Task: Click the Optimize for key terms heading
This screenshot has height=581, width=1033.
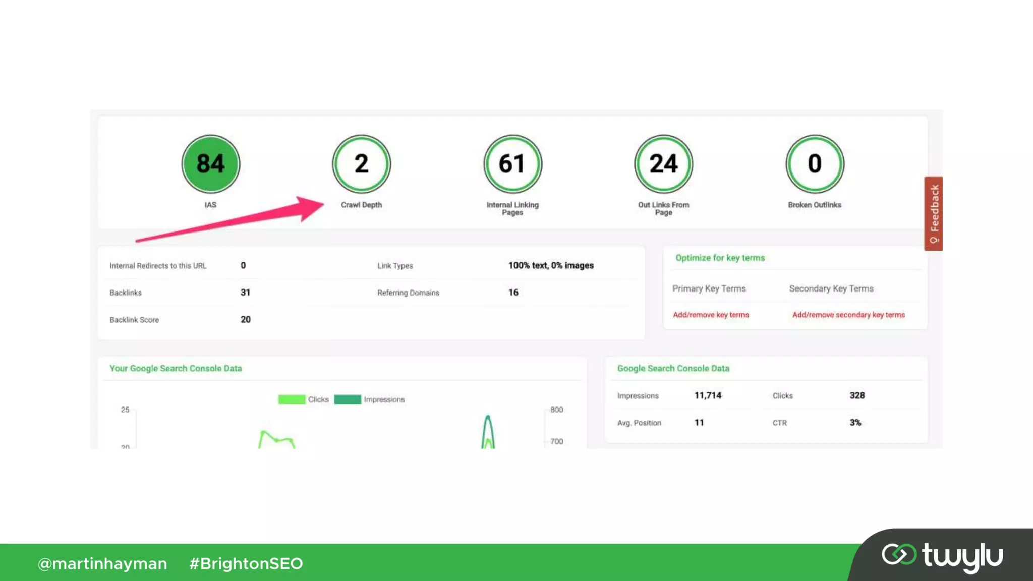Action: tap(720, 258)
